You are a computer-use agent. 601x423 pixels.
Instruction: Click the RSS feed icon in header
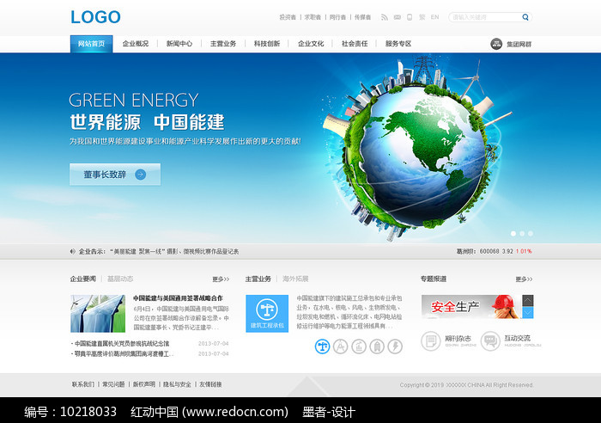pyautogui.click(x=385, y=17)
